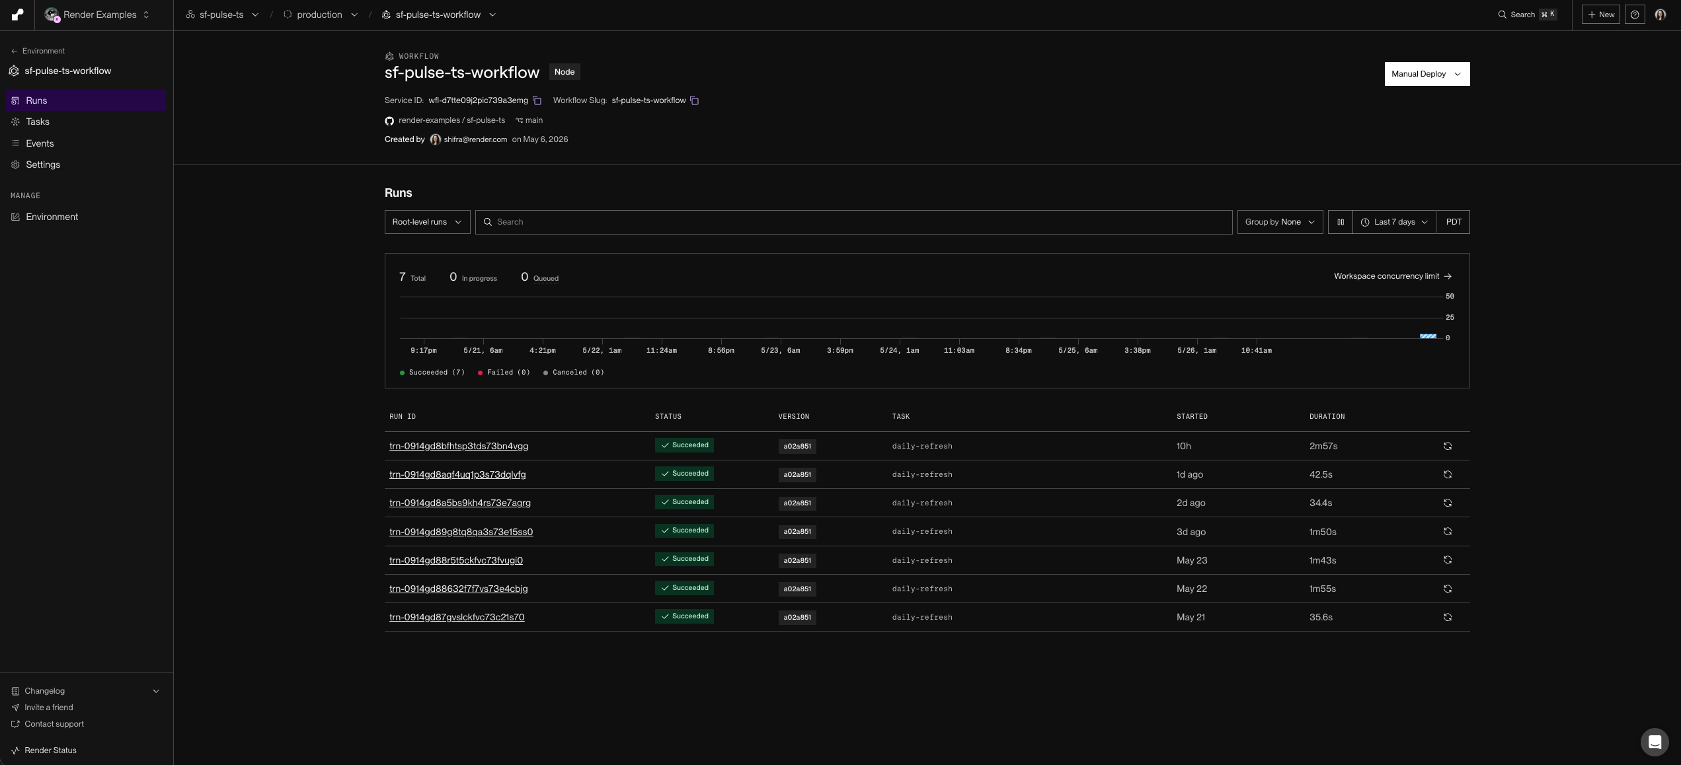Open the Last 7 days time range dropdown
Screen dimensions: 1681x765
pos(1395,222)
